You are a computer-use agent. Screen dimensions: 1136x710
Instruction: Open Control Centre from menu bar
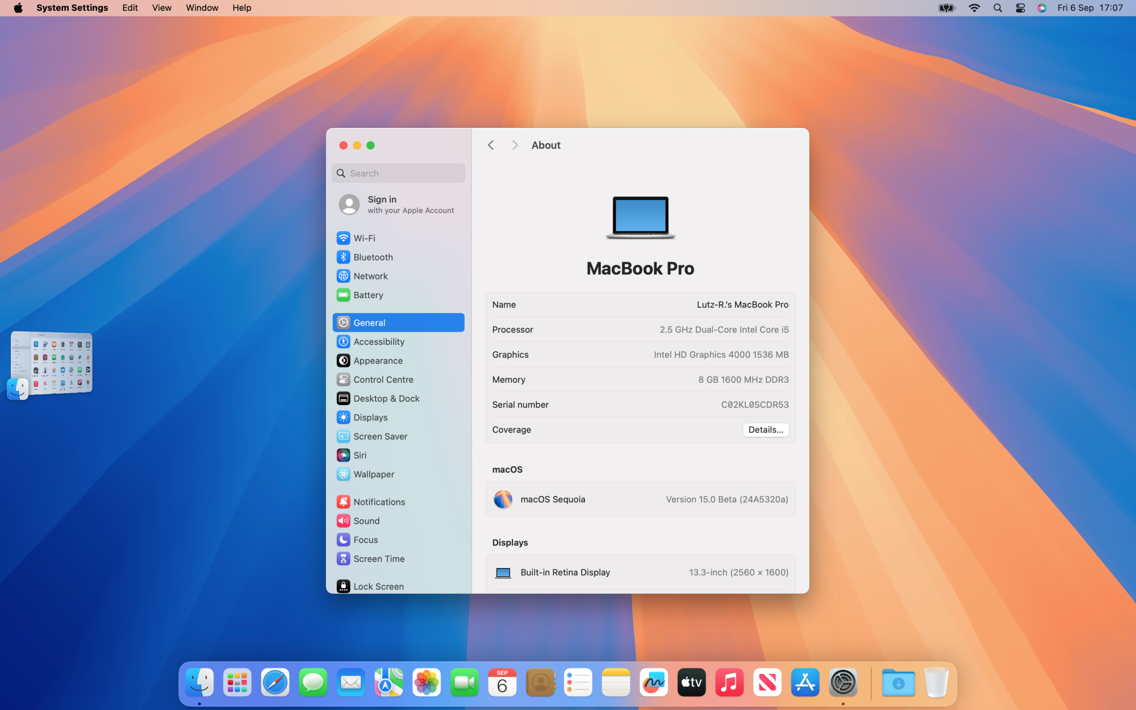click(x=1020, y=8)
